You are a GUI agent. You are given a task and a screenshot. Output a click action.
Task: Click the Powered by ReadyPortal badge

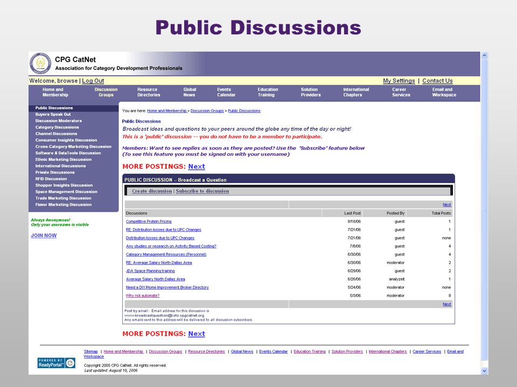tap(56, 363)
